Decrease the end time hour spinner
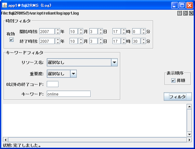The width and height of the screenshot is (195, 149). coord(123,42)
